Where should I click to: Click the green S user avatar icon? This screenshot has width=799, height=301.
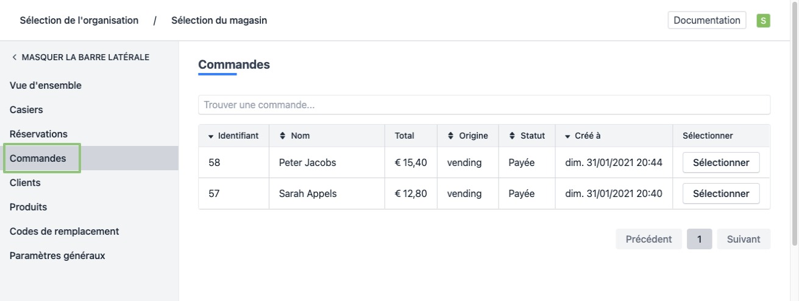[x=762, y=21]
